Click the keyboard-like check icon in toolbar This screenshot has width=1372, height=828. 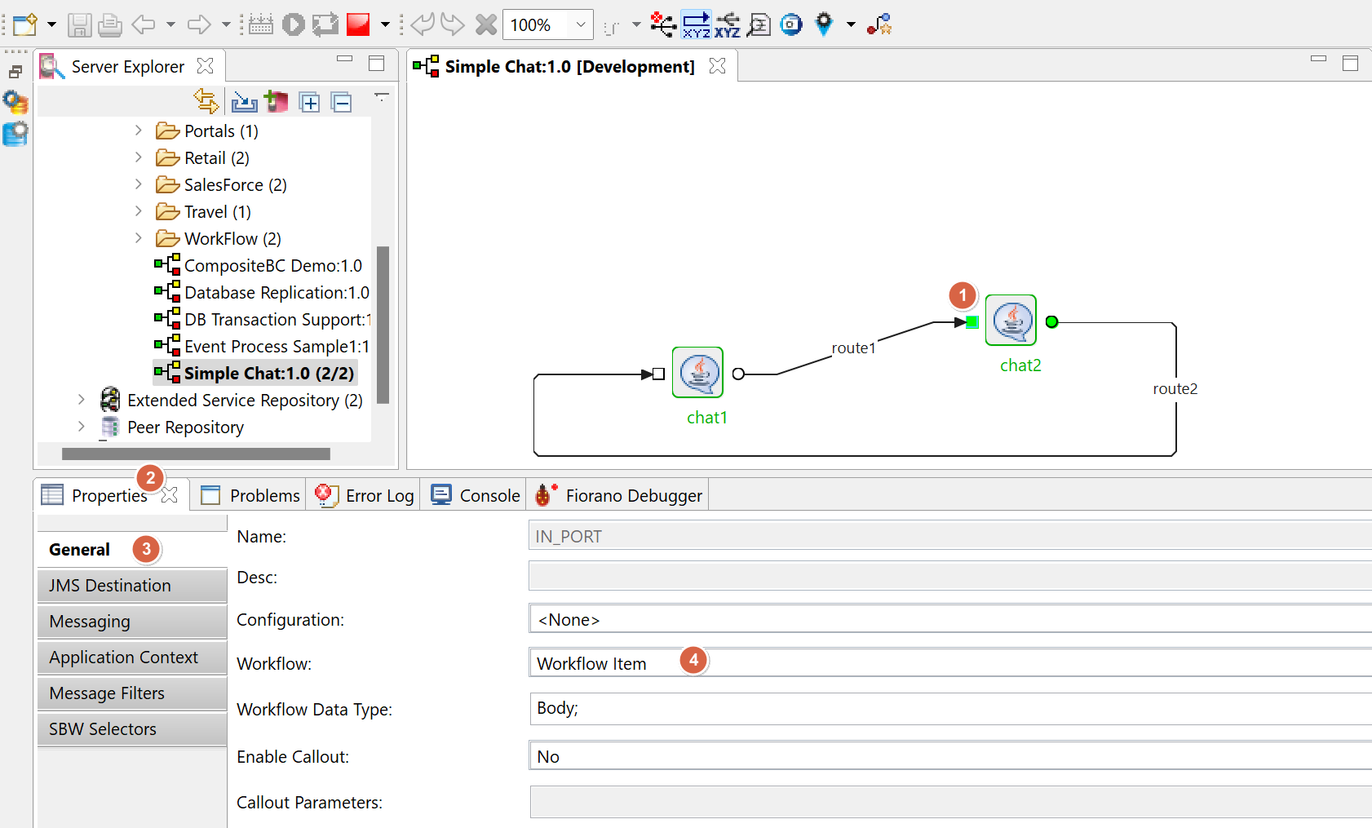coord(261,24)
